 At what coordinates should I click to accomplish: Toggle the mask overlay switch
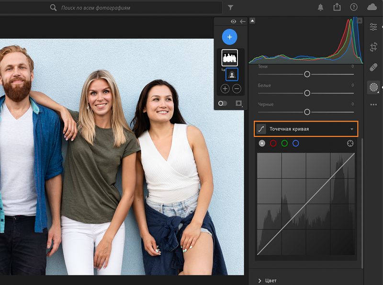tap(222, 103)
